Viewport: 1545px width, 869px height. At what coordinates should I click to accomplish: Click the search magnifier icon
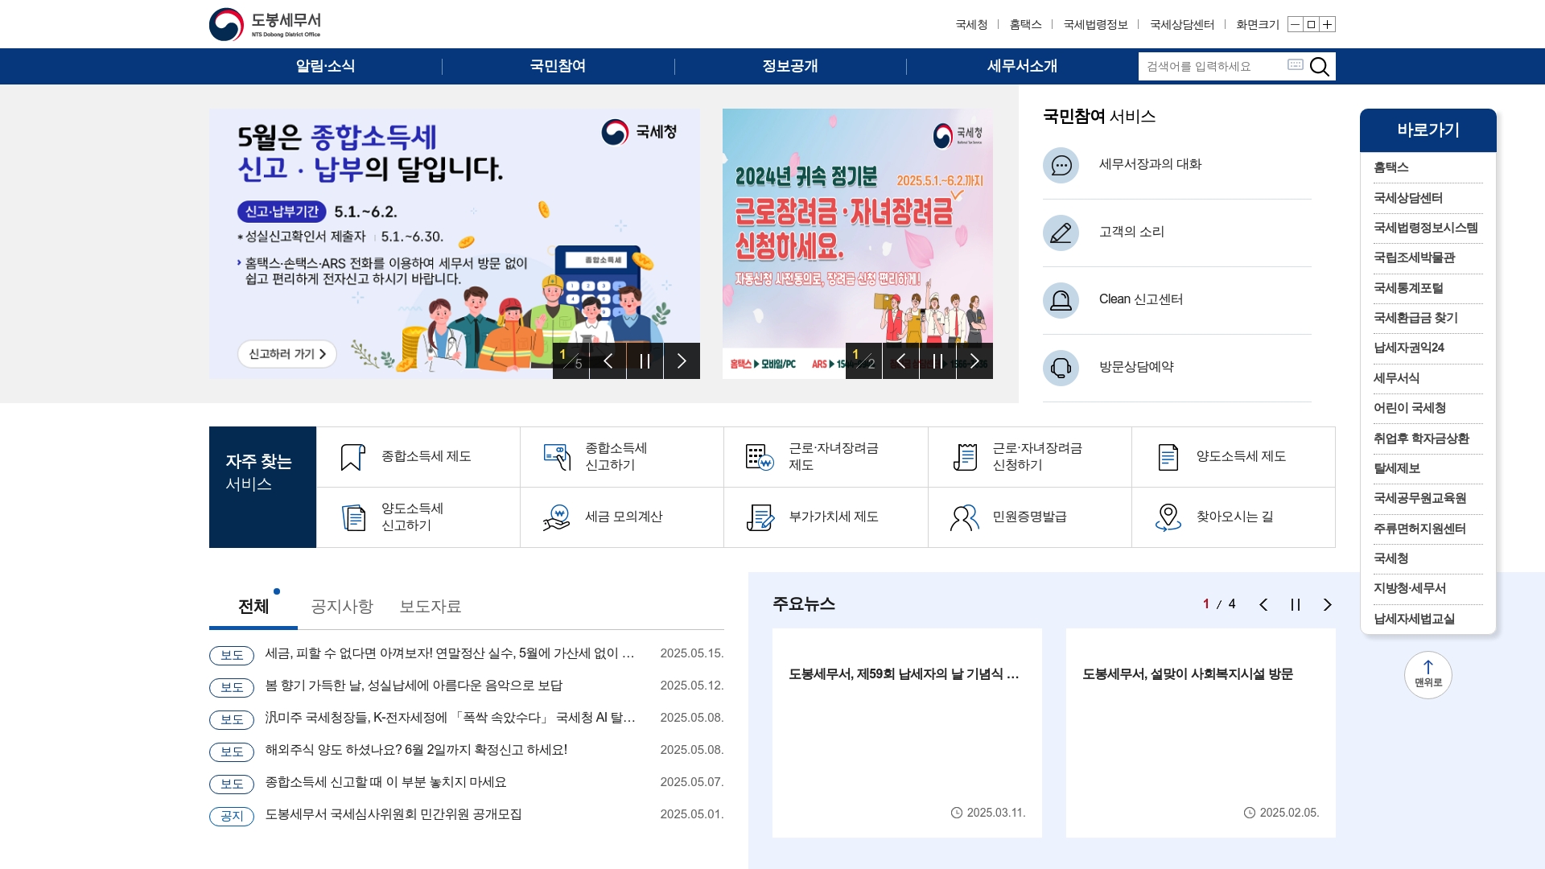1319,66
